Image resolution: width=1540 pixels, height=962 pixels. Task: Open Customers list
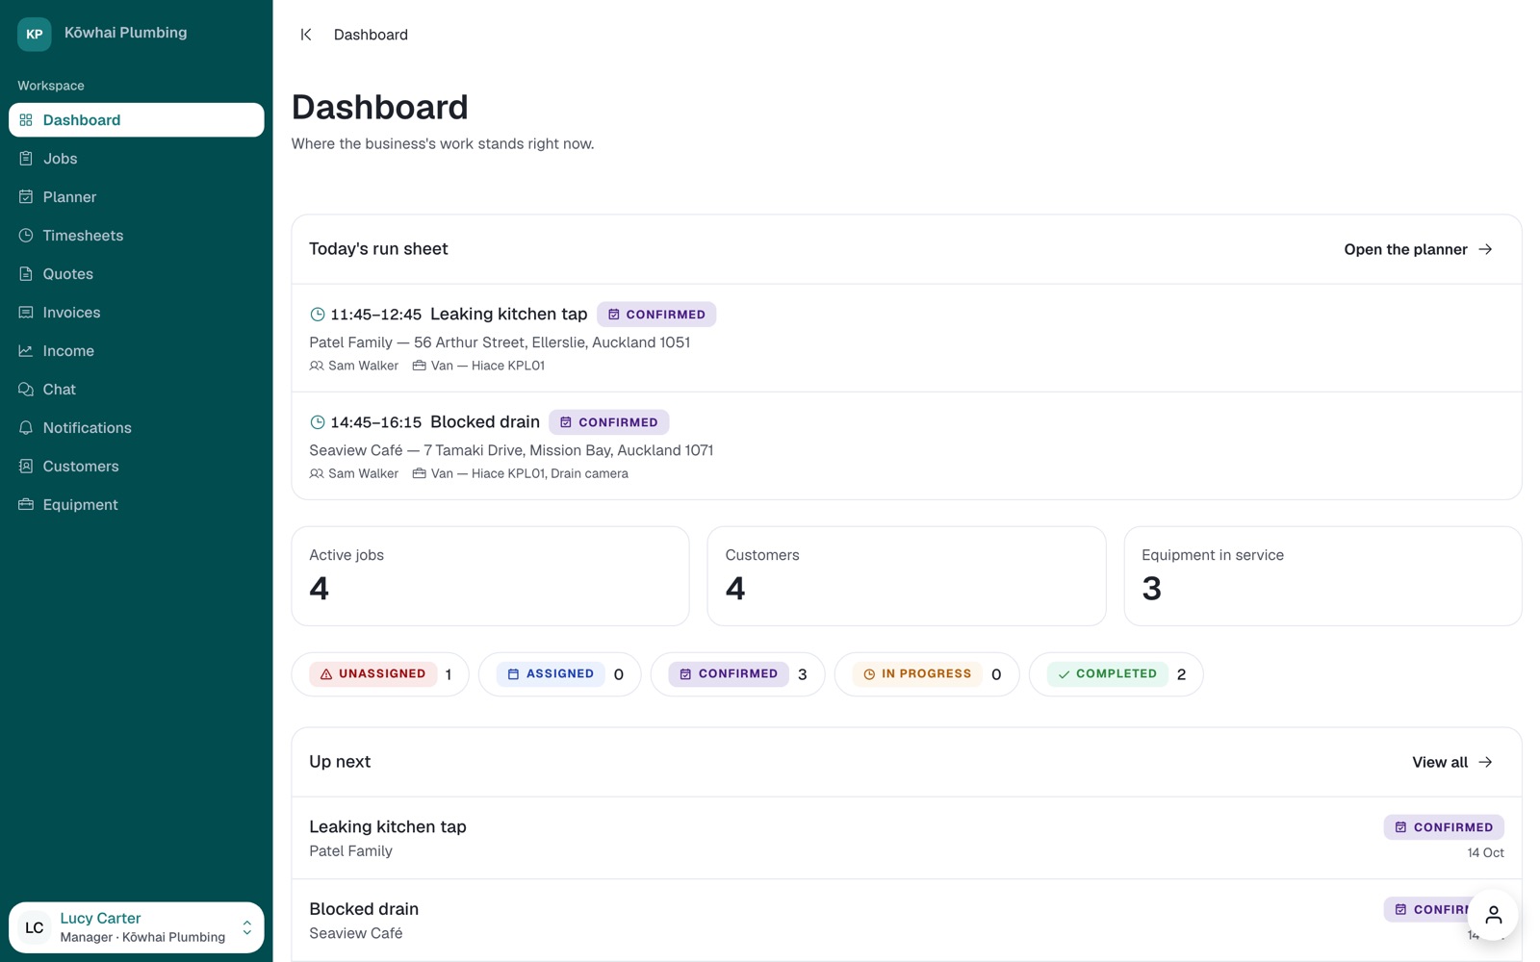[137, 467]
